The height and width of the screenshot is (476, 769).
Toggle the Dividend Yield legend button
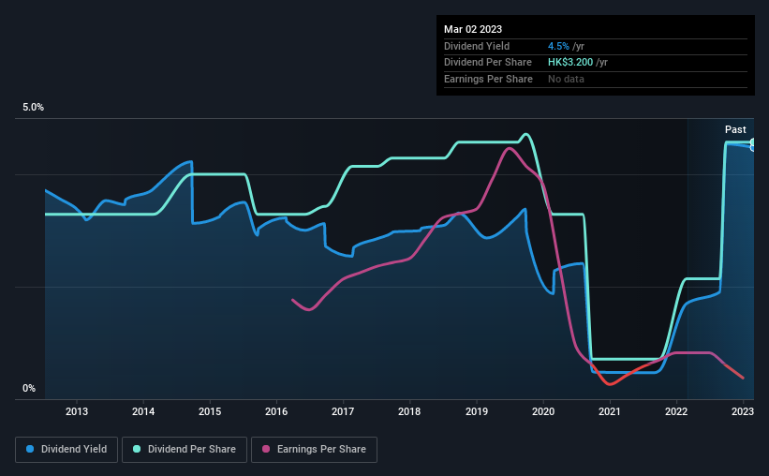(67, 450)
